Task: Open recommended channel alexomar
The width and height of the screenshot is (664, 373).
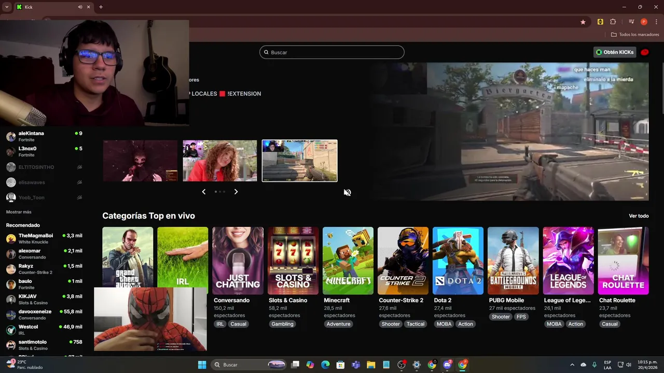Action: 44,254
